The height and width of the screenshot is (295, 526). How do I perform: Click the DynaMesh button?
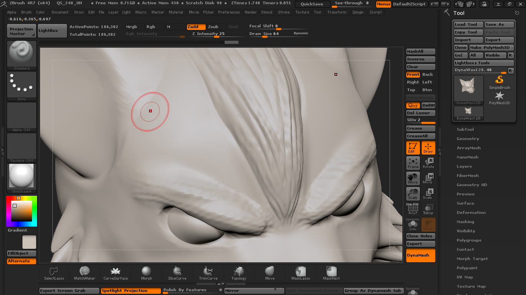click(420, 255)
